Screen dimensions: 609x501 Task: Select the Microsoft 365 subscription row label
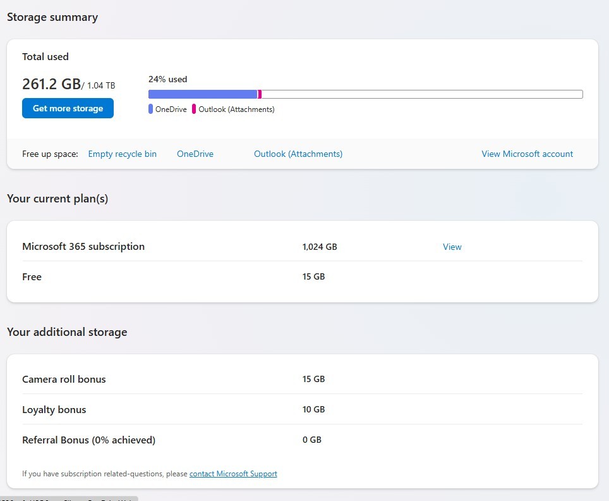[83, 247]
